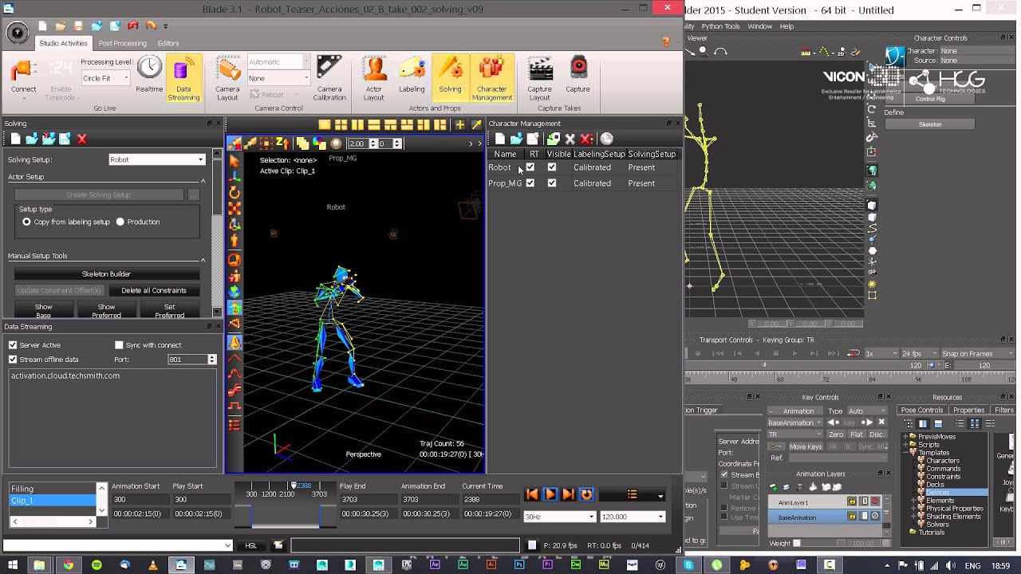The height and width of the screenshot is (574, 1021).
Task: Open the Camera Calibration tool
Action: tap(329, 79)
